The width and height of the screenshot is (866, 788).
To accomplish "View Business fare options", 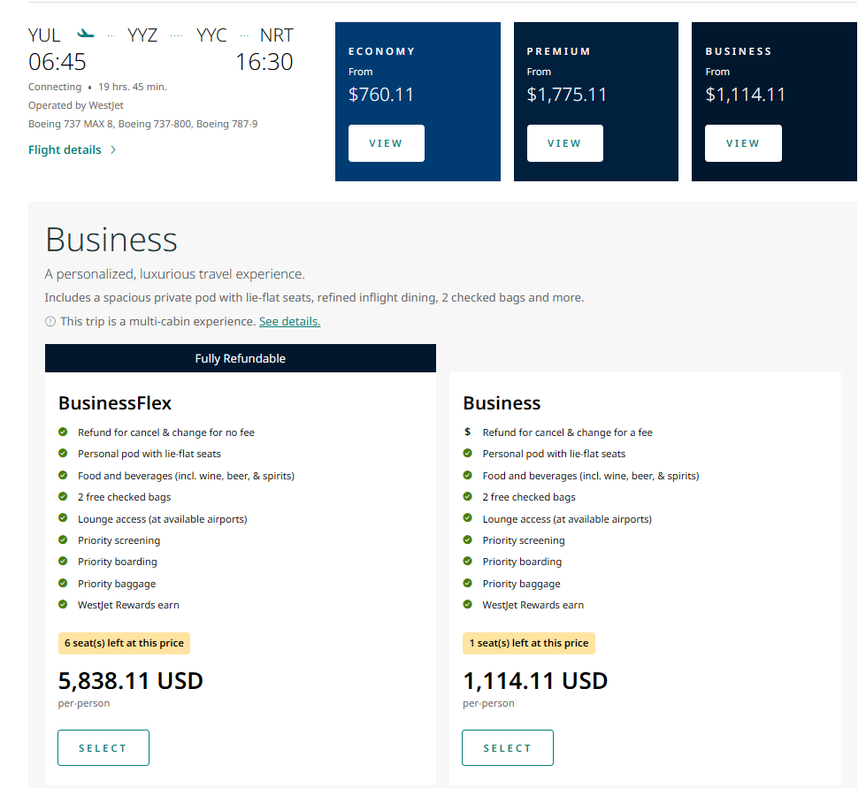I will tap(742, 143).
